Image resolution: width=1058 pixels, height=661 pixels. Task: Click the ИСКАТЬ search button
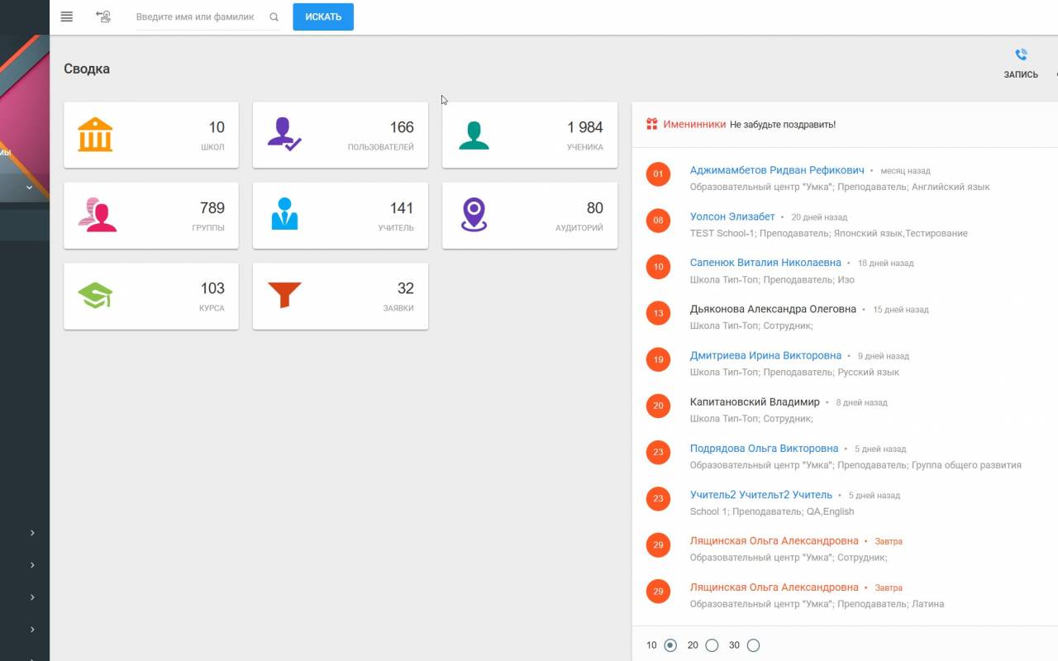(323, 17)
